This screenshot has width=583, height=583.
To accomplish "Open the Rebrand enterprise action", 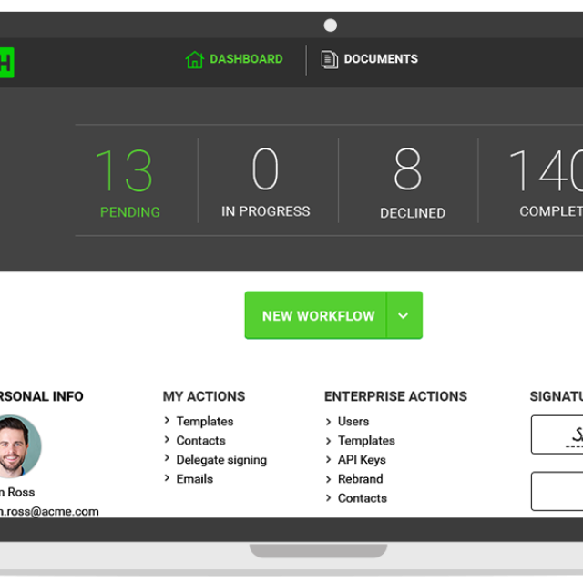I will [x=360, y=479].
